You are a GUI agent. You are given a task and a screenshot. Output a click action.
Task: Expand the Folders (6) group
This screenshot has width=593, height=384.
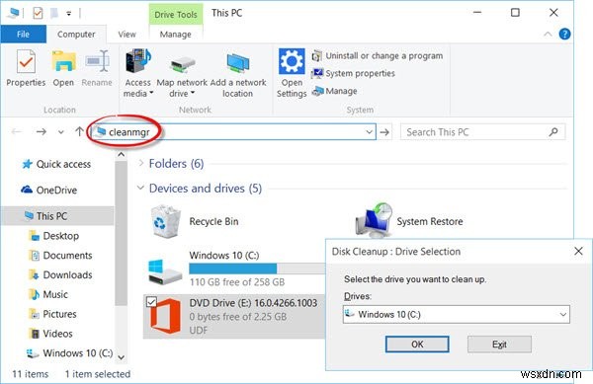141,163
